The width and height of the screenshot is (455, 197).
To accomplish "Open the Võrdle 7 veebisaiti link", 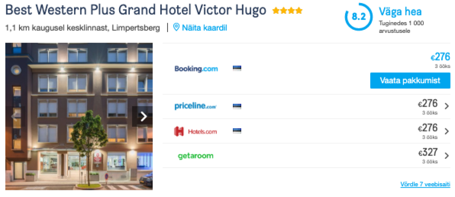I will [x=425, y=184].
